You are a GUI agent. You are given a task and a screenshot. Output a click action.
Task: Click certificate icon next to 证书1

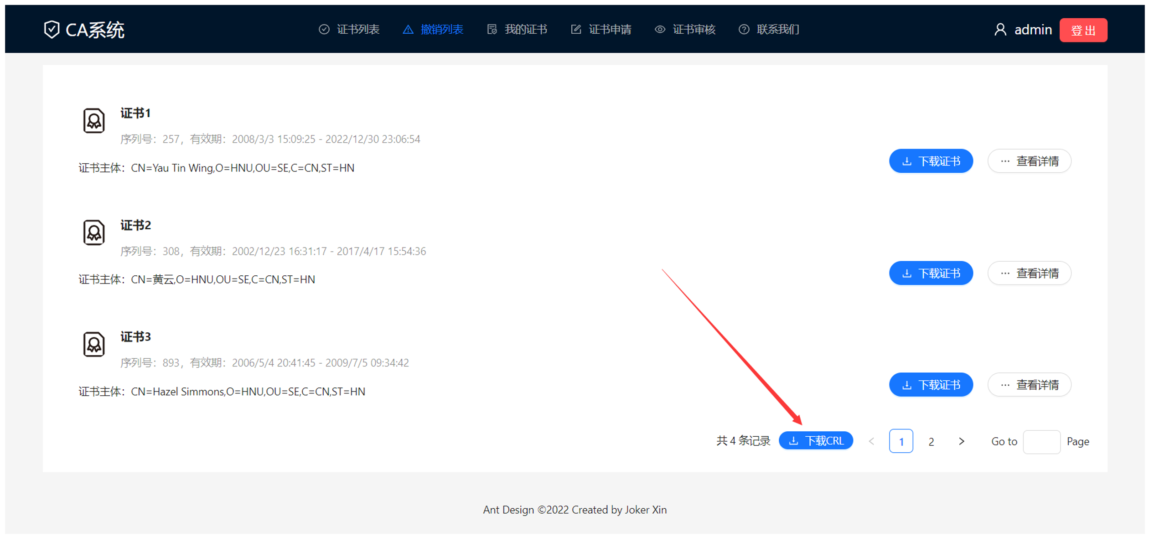point(94,121)
